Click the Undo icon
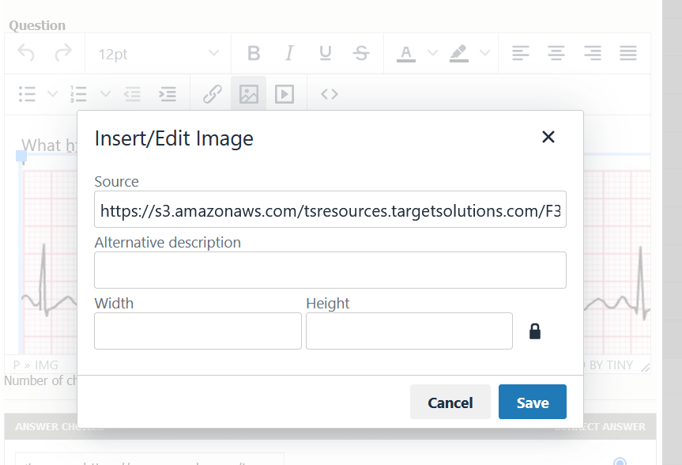Viewport: 682px width, 465px height. point(24,53)
